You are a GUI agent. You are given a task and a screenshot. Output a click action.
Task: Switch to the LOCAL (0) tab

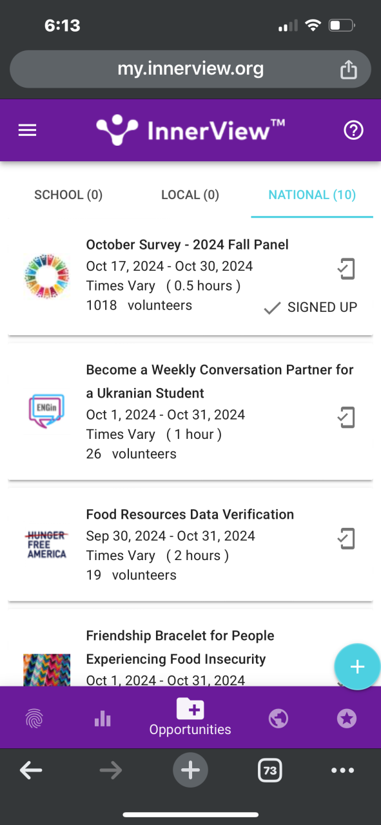pyautogui.click(x=190, y=195)
